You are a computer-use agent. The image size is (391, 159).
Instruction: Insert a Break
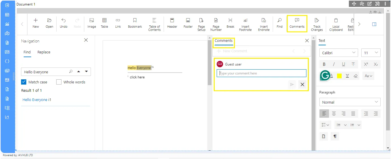tap(230, 23)
